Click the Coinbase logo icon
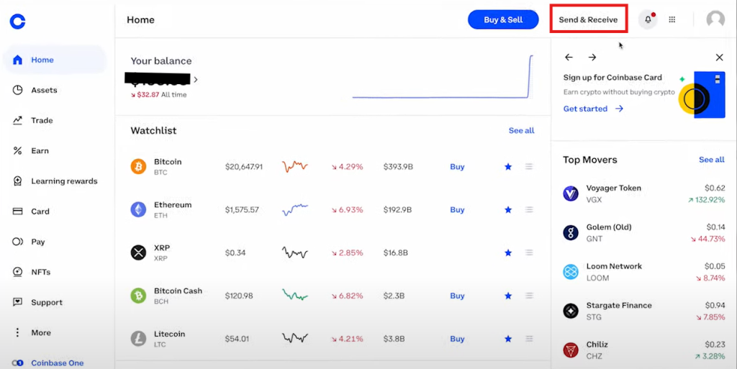The width and height of the screenshot is (737, 369). pos(17,21)
